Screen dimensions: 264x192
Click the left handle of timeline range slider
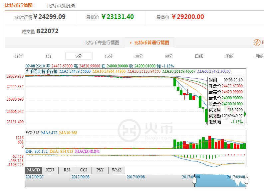tap(194, 180)
